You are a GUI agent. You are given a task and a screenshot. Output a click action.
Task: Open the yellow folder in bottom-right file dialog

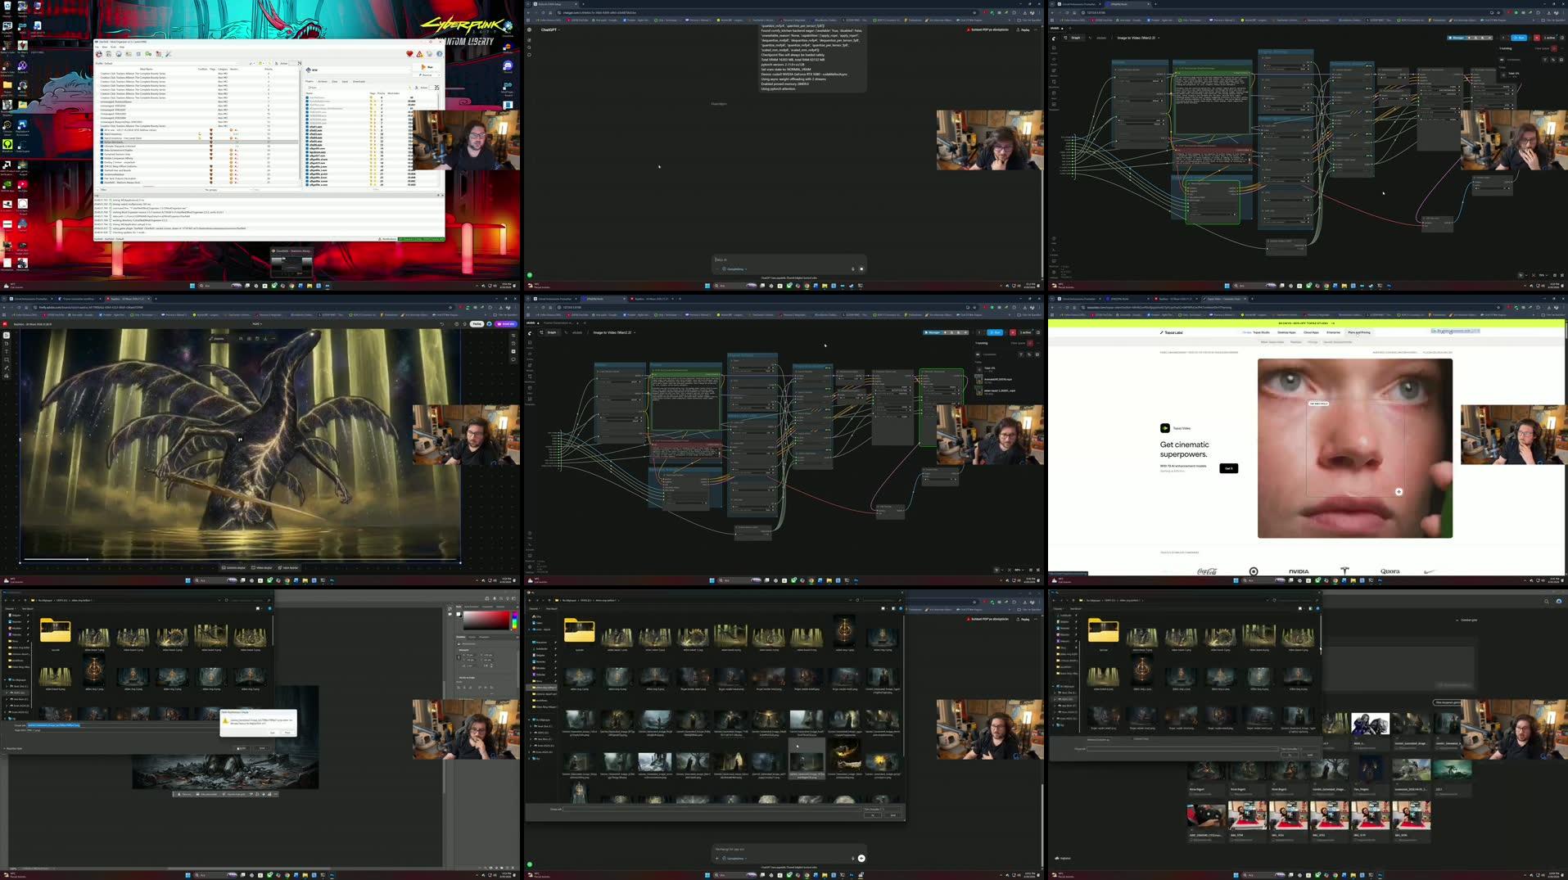[1103, 630]
